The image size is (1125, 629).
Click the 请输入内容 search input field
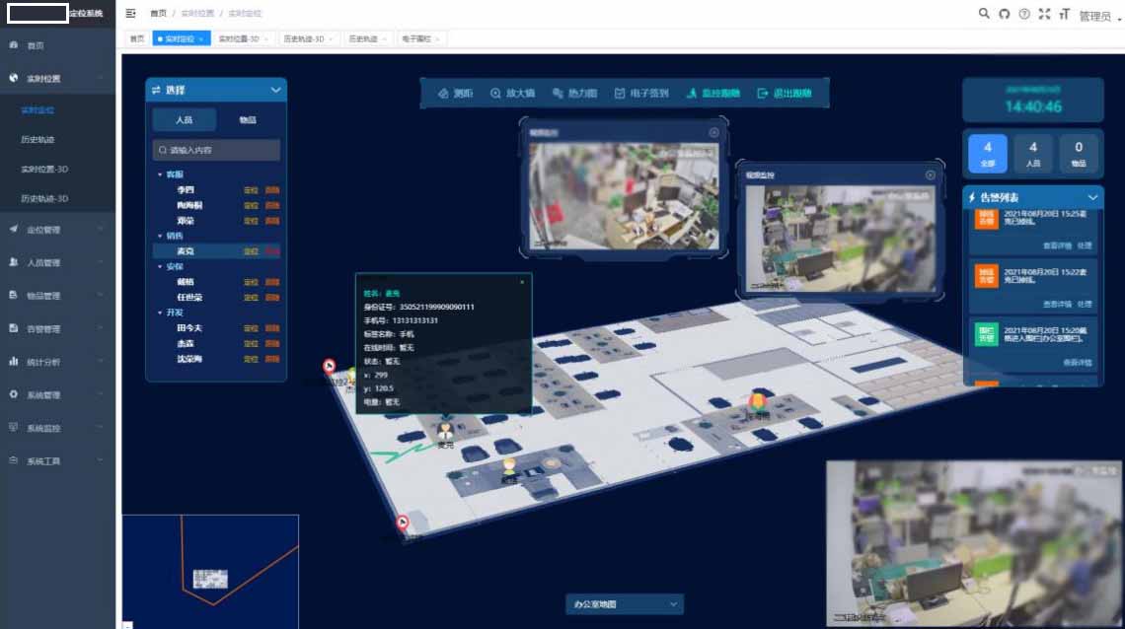216,151
